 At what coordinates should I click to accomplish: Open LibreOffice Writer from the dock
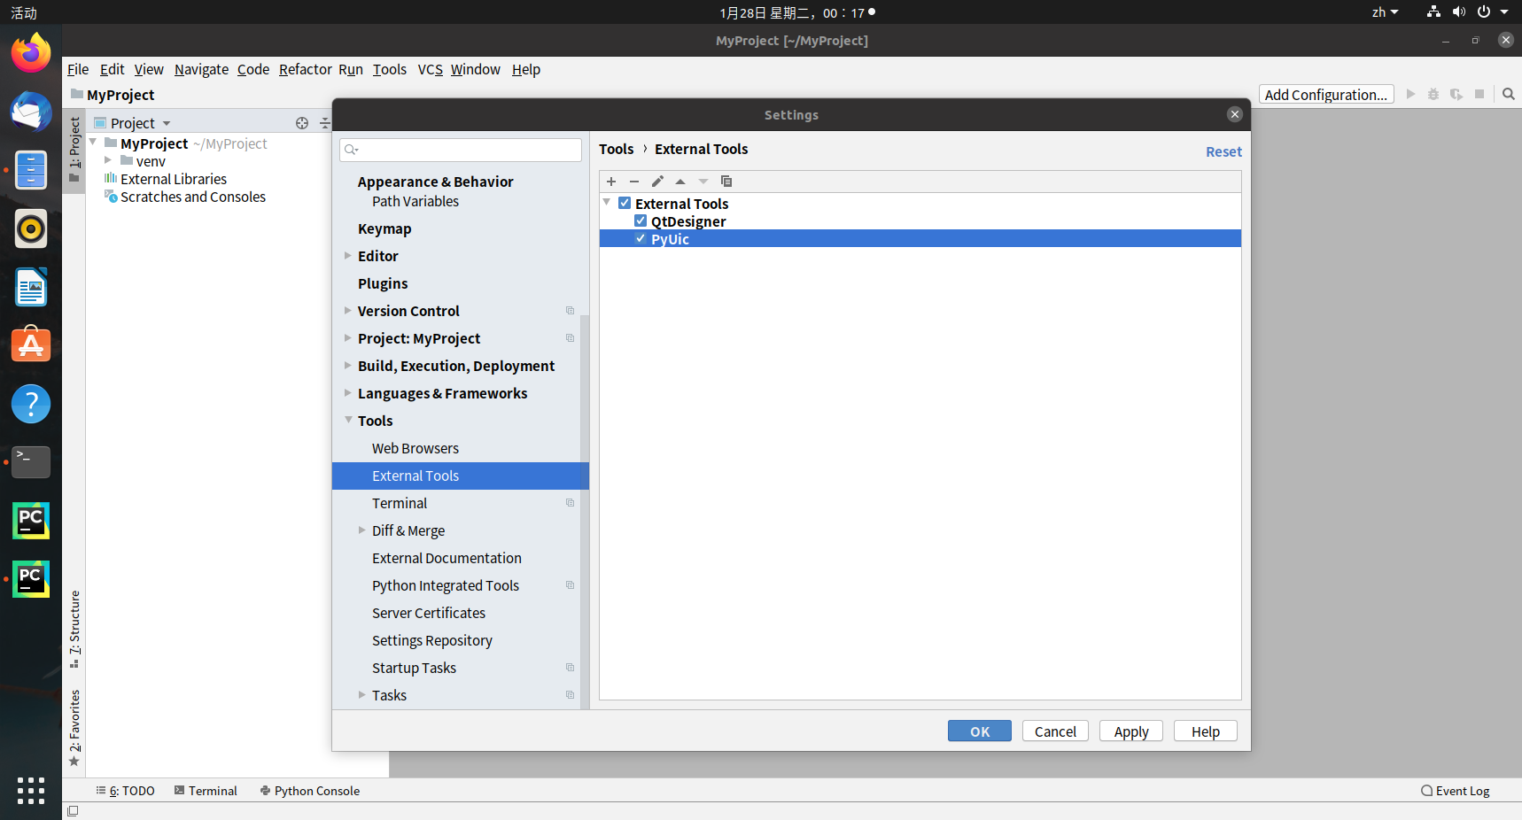click(x=31, y=287)
